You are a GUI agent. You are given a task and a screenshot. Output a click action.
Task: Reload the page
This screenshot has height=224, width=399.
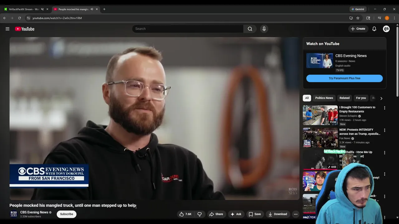(19, 18)
